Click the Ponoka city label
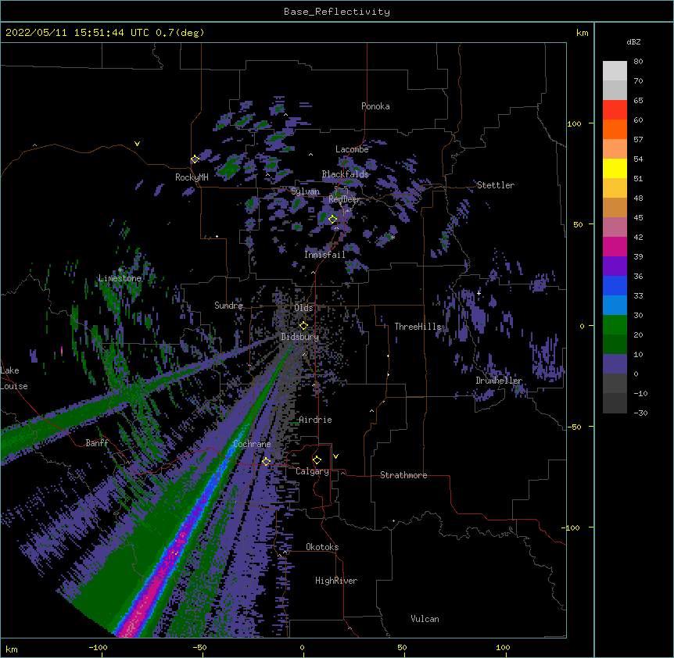 (375, 106)
